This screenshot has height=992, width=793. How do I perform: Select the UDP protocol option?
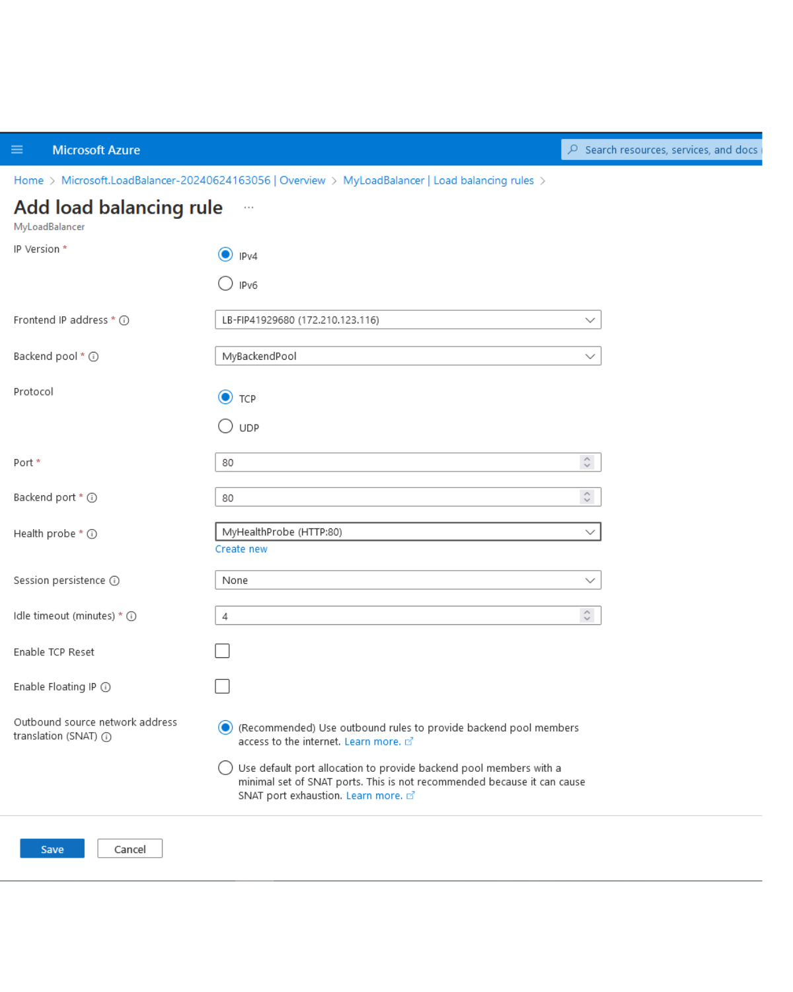point(225,426)
